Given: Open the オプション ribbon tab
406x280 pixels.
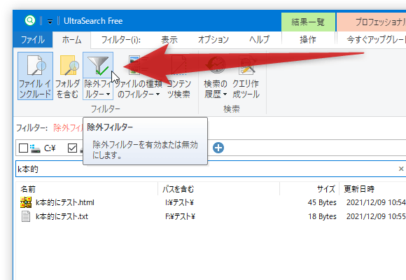Looking at the screenshot, I should (x=213, y=40).
